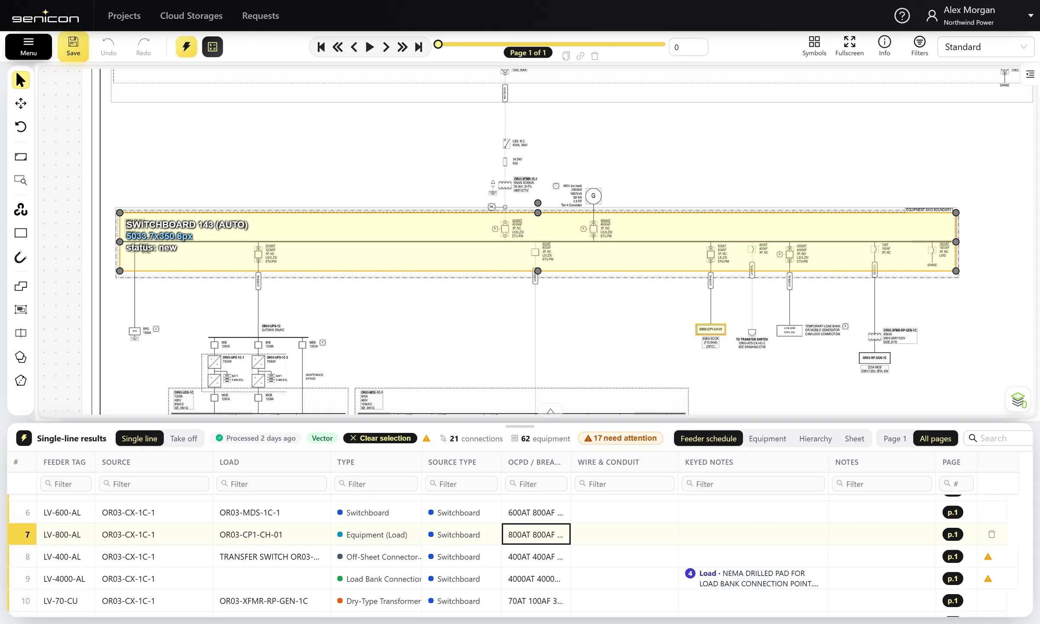Open the Standard view dropdown
1040x624 pixels.
[985, 47]
